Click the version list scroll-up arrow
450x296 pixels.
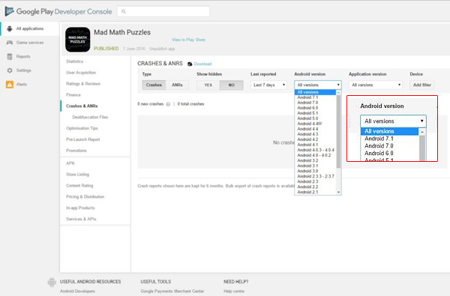(x=339, y=93)
